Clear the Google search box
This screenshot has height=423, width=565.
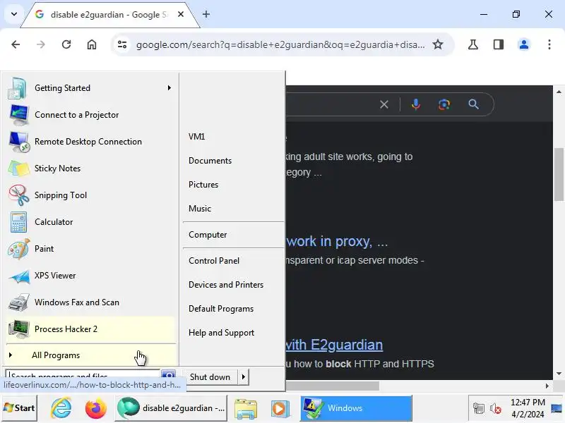click(384, 104)
